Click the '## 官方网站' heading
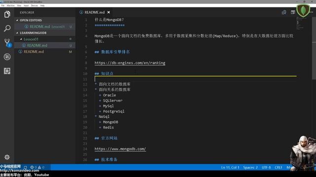Image resolution: width=316 pixels, height=177 pixels. [x=106, y=138]
